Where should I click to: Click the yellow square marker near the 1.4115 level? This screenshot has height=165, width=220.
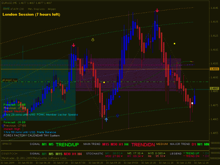175,44
